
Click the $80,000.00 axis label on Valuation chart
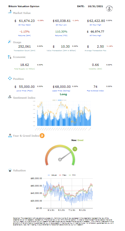point(36,179)
